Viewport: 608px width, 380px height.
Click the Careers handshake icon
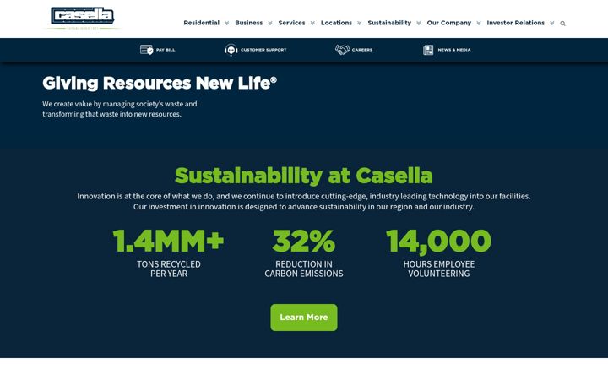coord(342,50)
